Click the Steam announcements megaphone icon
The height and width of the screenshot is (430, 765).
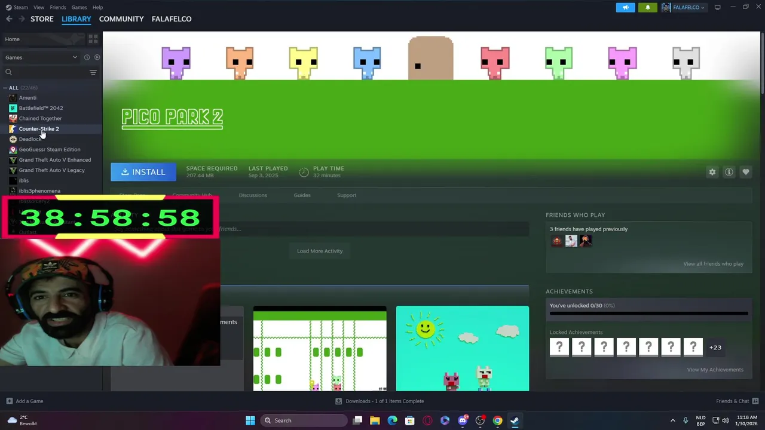[625, 7]
